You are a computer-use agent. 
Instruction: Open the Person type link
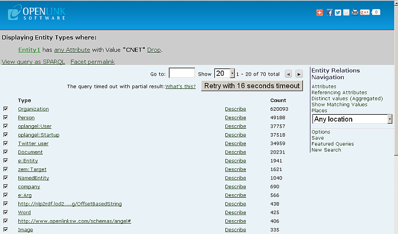coord(26,118)
